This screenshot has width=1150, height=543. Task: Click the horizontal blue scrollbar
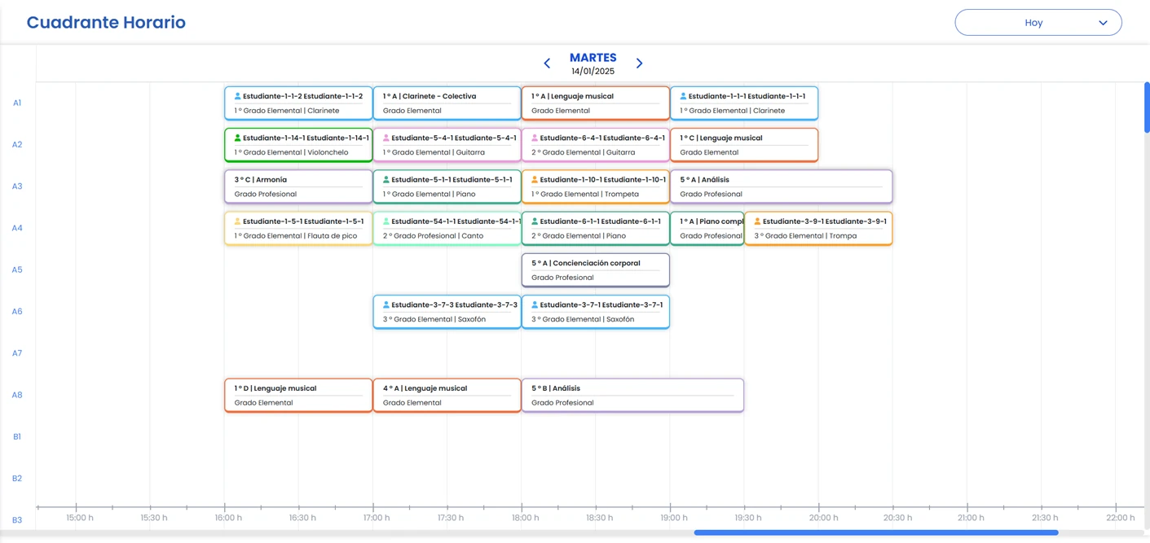(875, 532)
